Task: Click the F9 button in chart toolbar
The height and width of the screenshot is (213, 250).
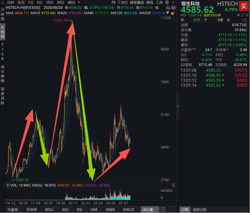Action: click(113, 2)
